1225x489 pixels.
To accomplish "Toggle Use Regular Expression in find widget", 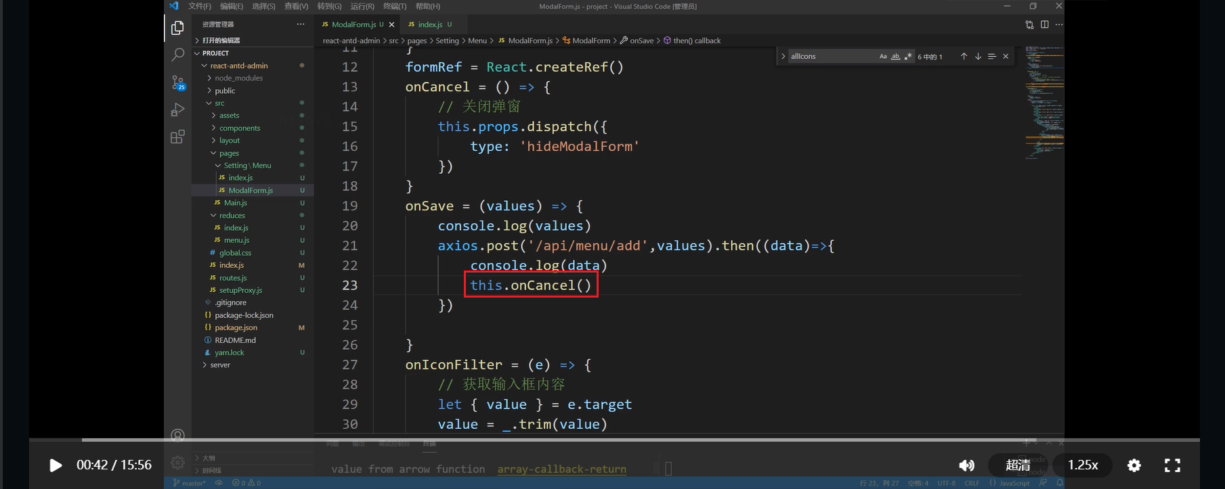I will 908,56.
